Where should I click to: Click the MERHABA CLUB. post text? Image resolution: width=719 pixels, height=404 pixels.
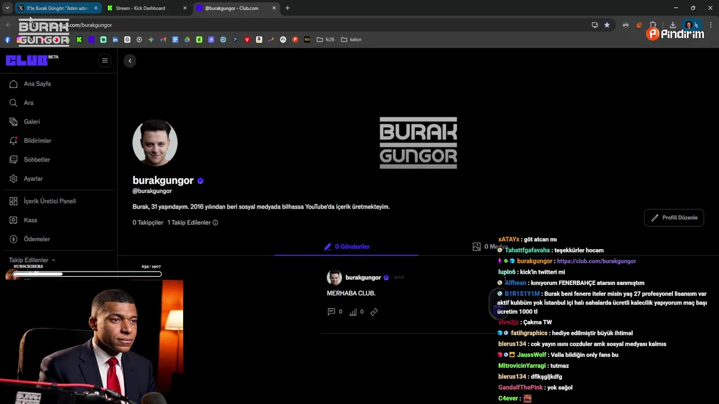[x=351, y=293]
